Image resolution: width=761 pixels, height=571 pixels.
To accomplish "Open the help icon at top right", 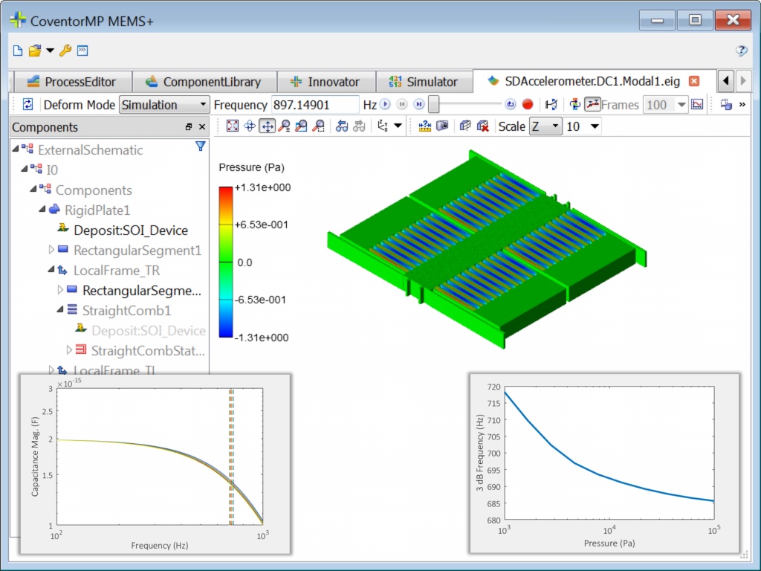I will 741,51.
